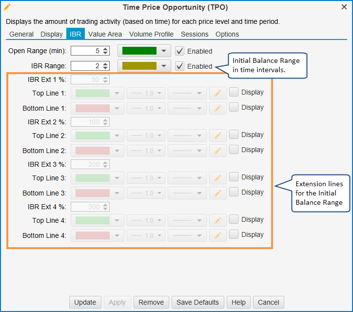Click the pencil icon for Top Line 2
This screenshot has width=353, height=312.
[x=218, y=136]
